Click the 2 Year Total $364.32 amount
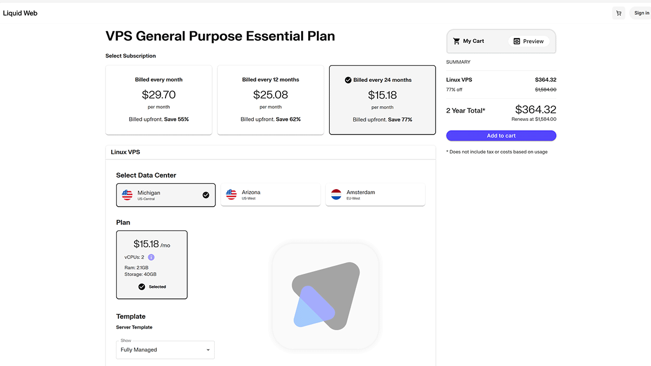The width and height of the screenshot is (651, 366). pos(535,110)
